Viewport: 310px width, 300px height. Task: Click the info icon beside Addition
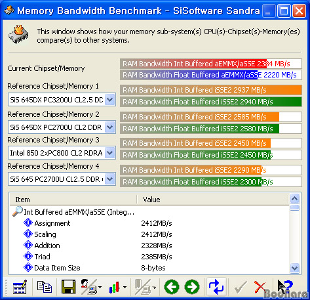click(x=28, y=245)
